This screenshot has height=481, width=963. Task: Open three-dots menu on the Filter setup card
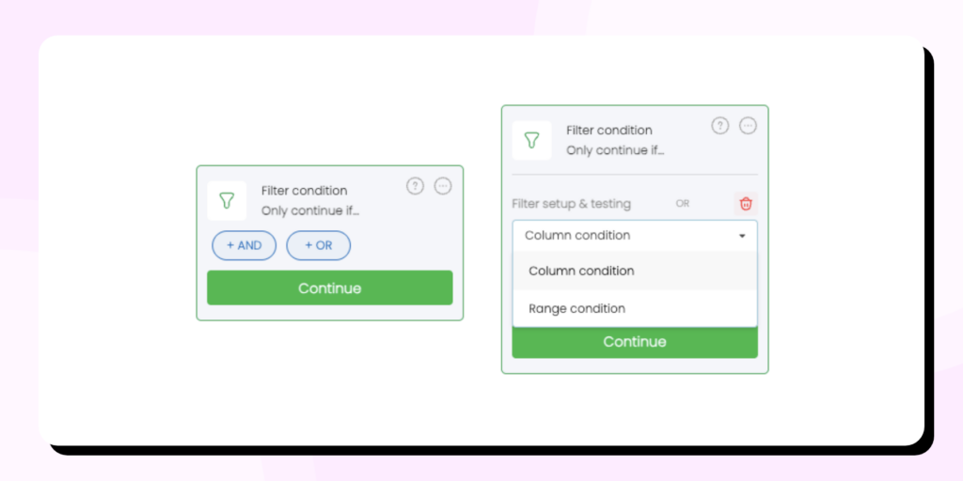pos(748,126)
